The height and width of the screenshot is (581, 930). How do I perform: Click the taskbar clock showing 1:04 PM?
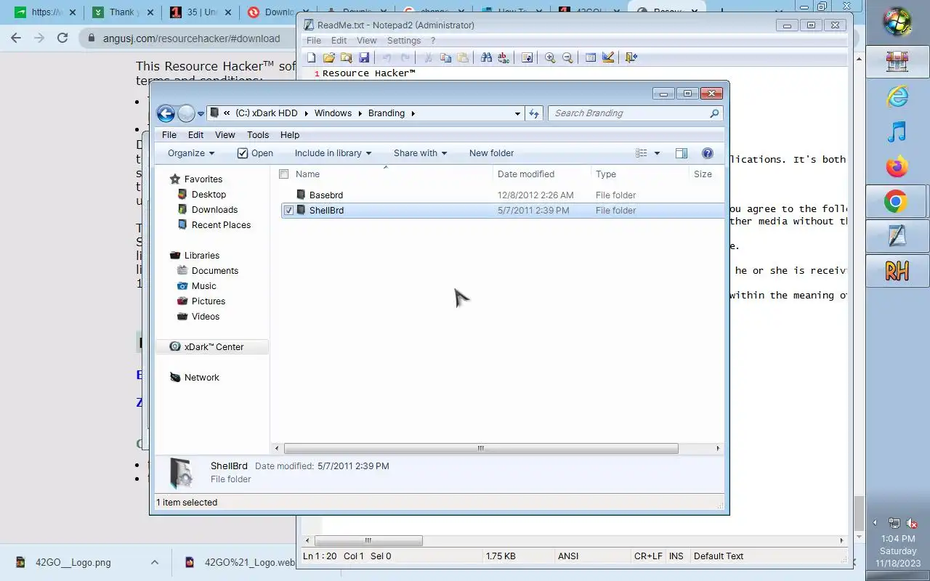coord(898,550)
